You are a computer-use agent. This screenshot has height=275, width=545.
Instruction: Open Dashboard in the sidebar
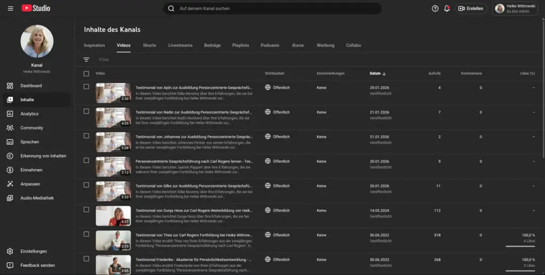[37, 85]
